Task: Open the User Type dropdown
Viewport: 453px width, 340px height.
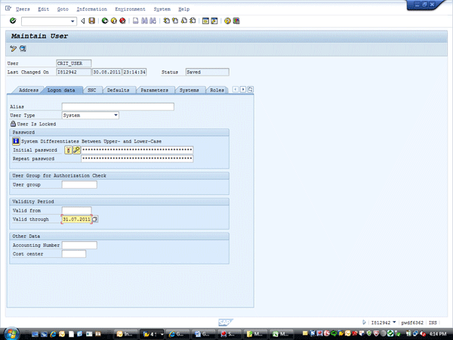Action: (x=116, y=115)
